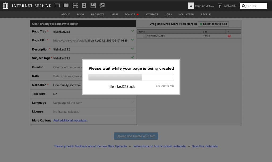Sort file list by Name column

pyautogui.click(x=169, y=32)
